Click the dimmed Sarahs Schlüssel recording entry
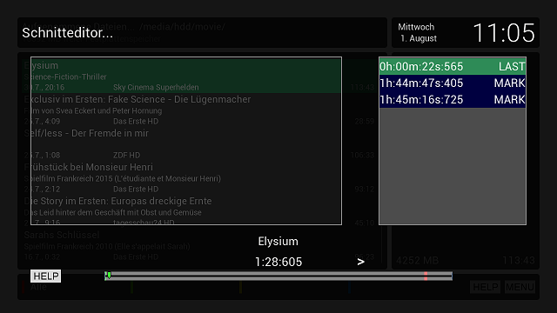This screenshot has width=557, height=313. tap(62, 235)
